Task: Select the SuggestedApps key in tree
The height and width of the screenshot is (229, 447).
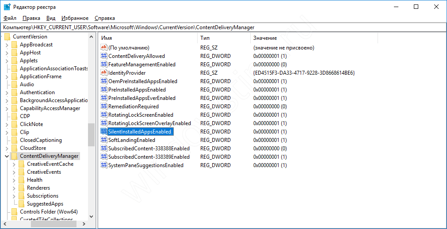Action: (x=45, y=204)
